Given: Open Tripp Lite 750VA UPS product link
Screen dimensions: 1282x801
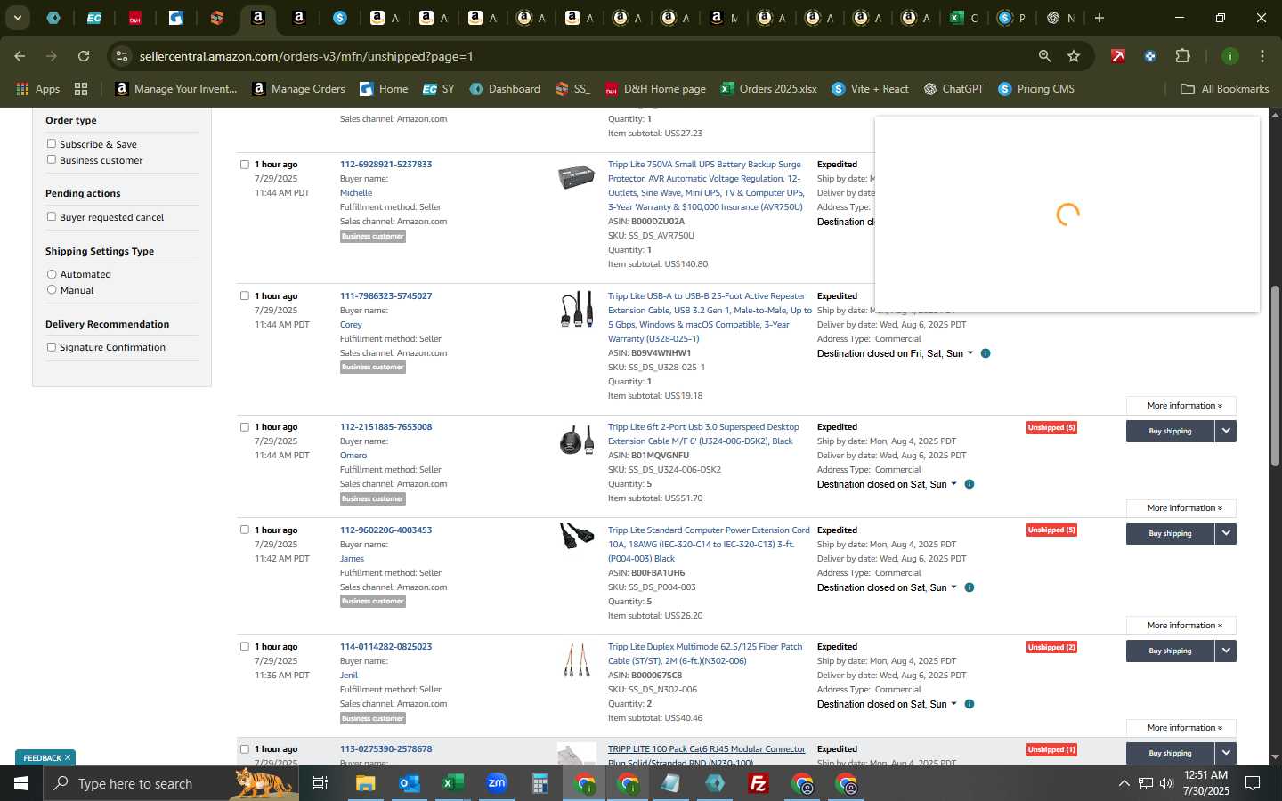Looking at the screenshot, I should point(706,186).
